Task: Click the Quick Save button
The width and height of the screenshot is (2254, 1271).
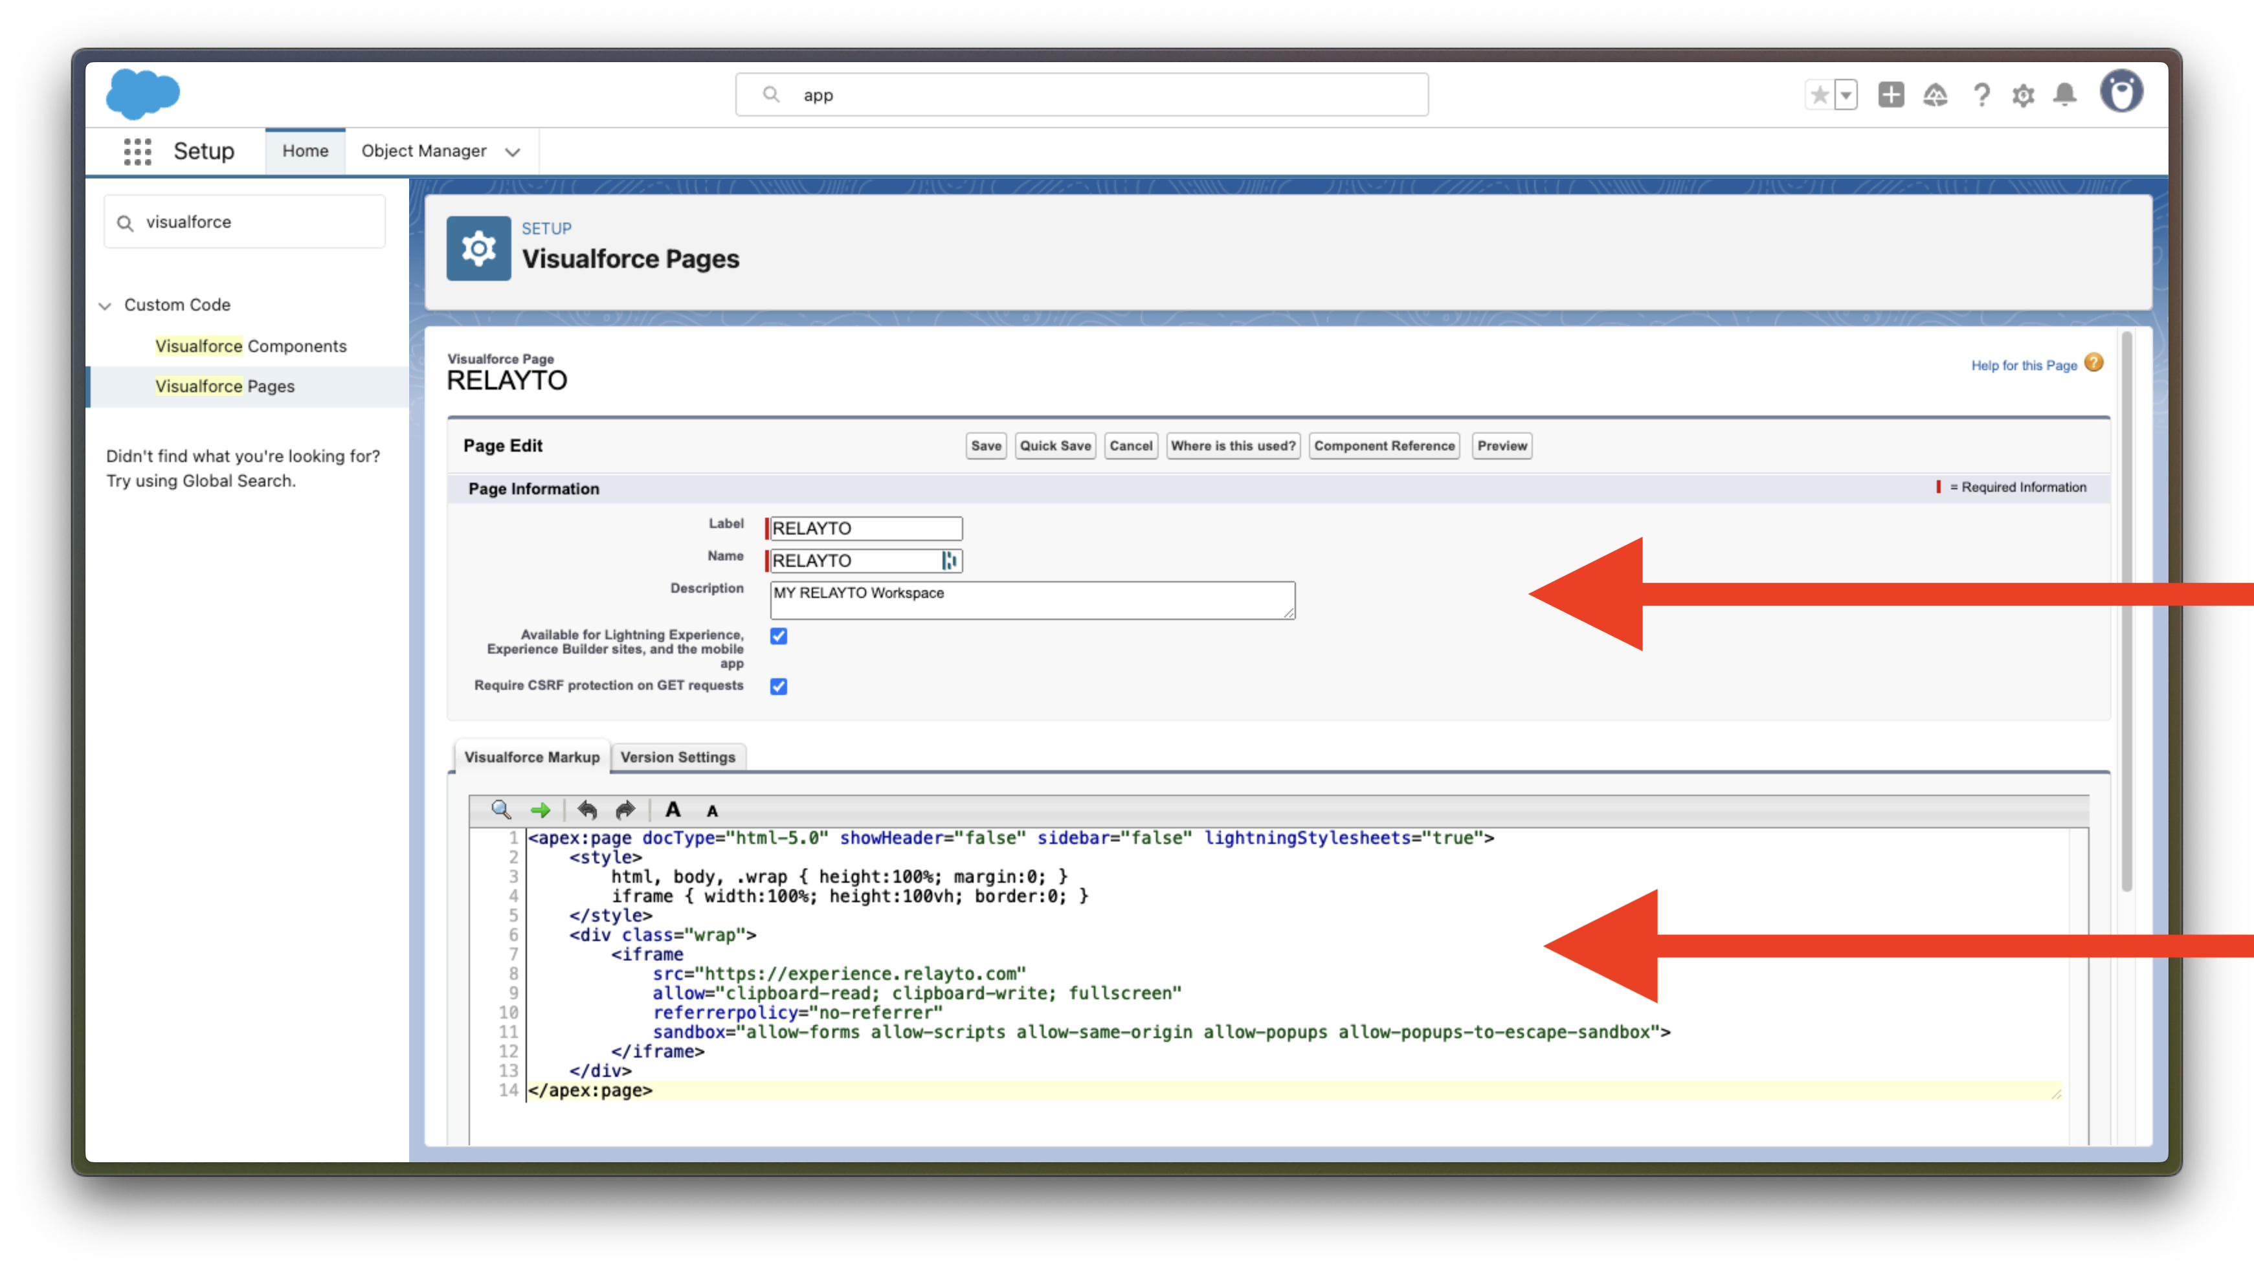Action: pyautogui.click(x=1054, y=445)
